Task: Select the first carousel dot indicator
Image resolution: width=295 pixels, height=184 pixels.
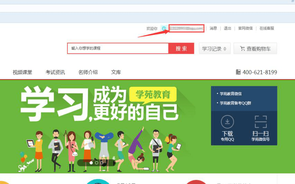Action: click(x=91, y=163)
